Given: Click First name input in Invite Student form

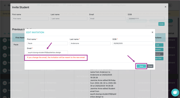Looking at the screenshot, I should 30,19.
